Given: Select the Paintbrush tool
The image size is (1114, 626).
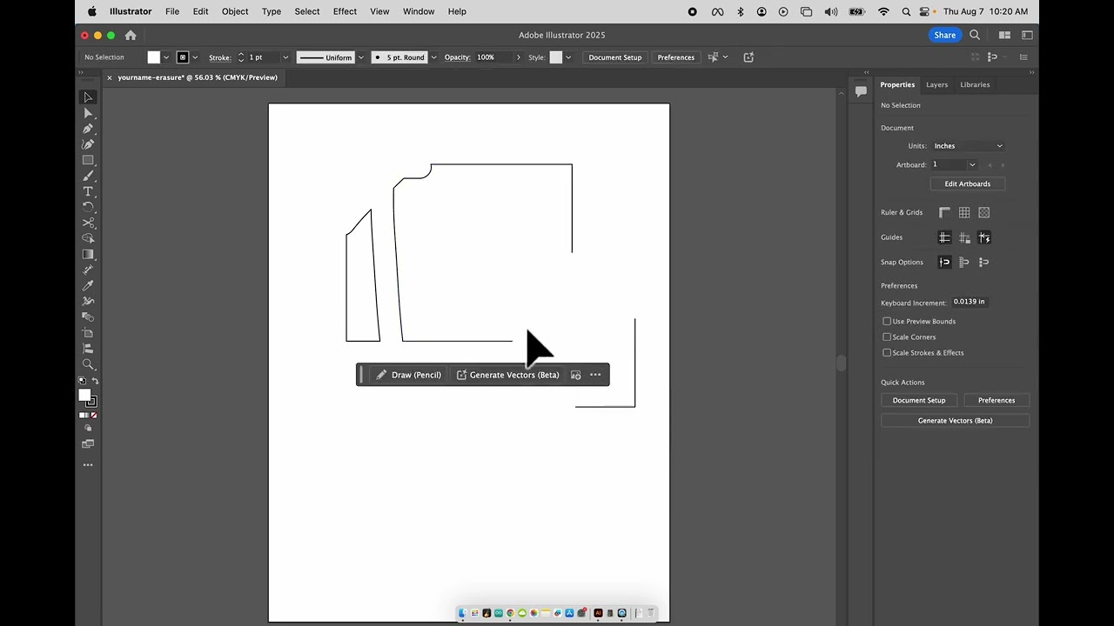Looking at the screenshot, I should click(x=88, y=176).
